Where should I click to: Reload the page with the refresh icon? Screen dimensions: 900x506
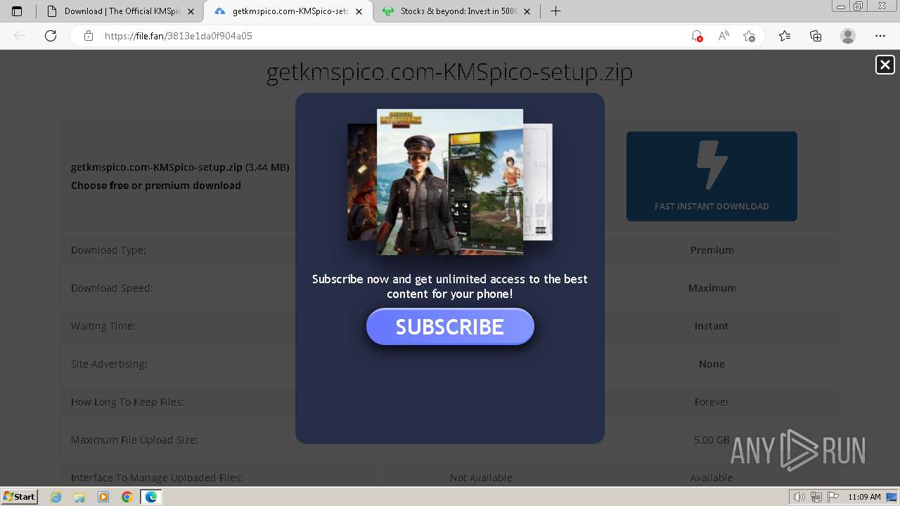tap(51, 36)
